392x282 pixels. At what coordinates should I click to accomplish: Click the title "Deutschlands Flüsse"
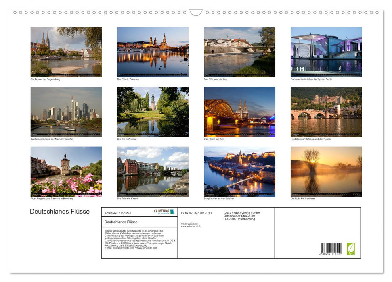[x=59, y=211]
